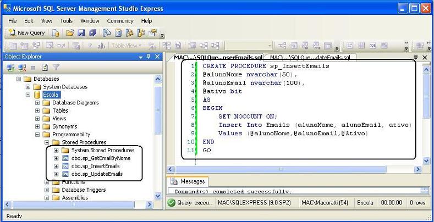Open the greyed-out combo box in toolbar
The width and height of the screenshot is (434, 222).
coord(249,46)
